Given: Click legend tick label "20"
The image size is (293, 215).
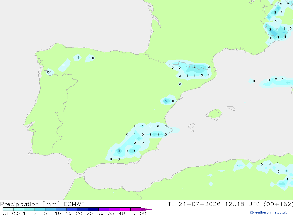Looking at the screenshot, I should [79, 213].
